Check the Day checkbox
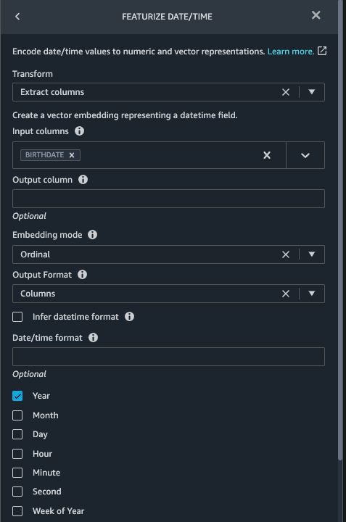 pos(17,434)
